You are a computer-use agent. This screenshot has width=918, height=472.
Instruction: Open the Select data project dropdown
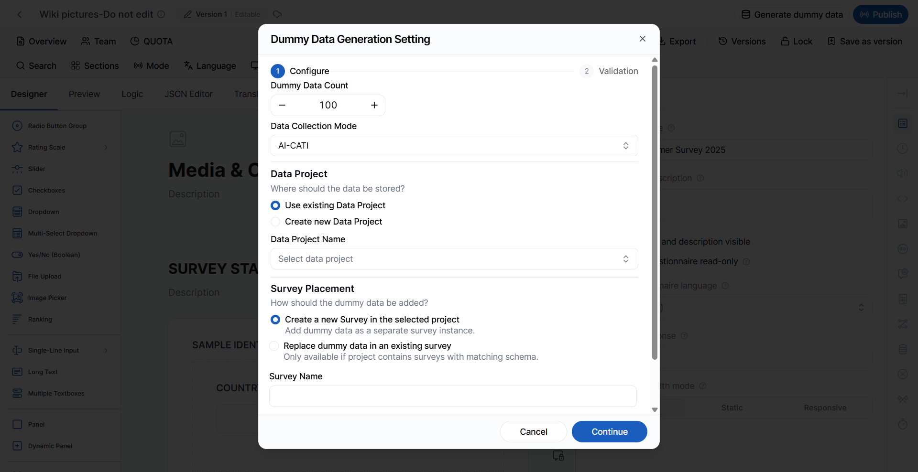coord(454,259)
